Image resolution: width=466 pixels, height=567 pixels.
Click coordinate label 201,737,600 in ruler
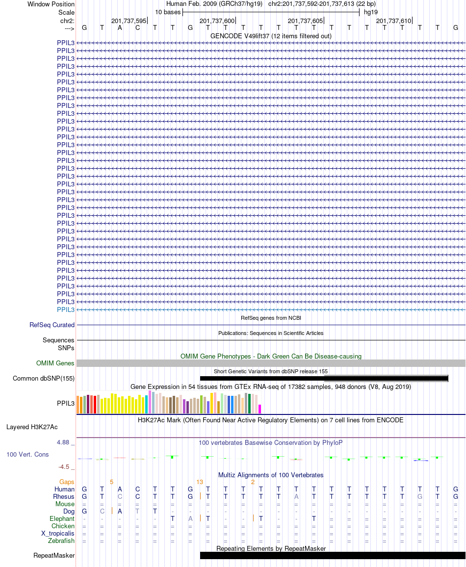[x=217, y=21]
